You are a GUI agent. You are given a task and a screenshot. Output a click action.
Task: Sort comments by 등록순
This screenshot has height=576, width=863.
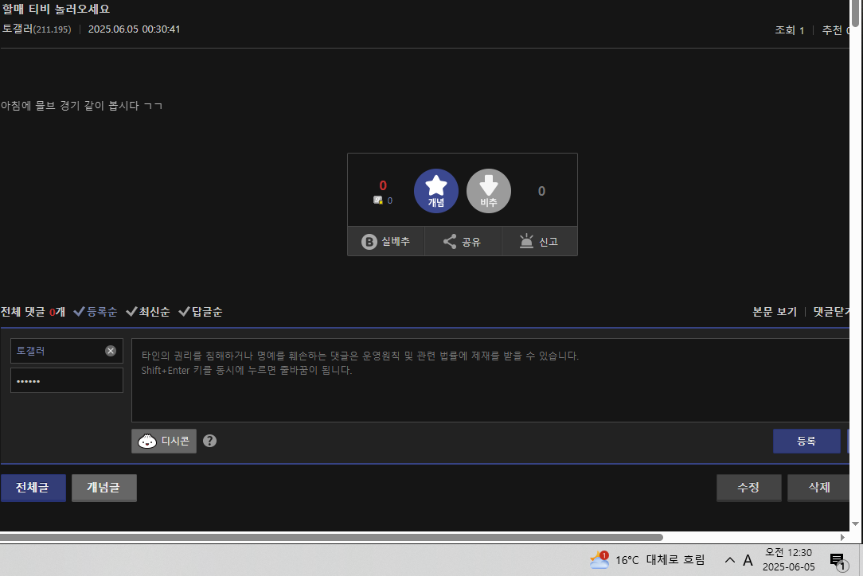pyautogui.click(x=96, y=312)
